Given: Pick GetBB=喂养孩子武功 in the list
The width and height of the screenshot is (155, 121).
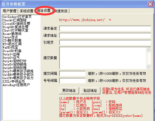Looking at the screenshot, I should click(18, 75).
